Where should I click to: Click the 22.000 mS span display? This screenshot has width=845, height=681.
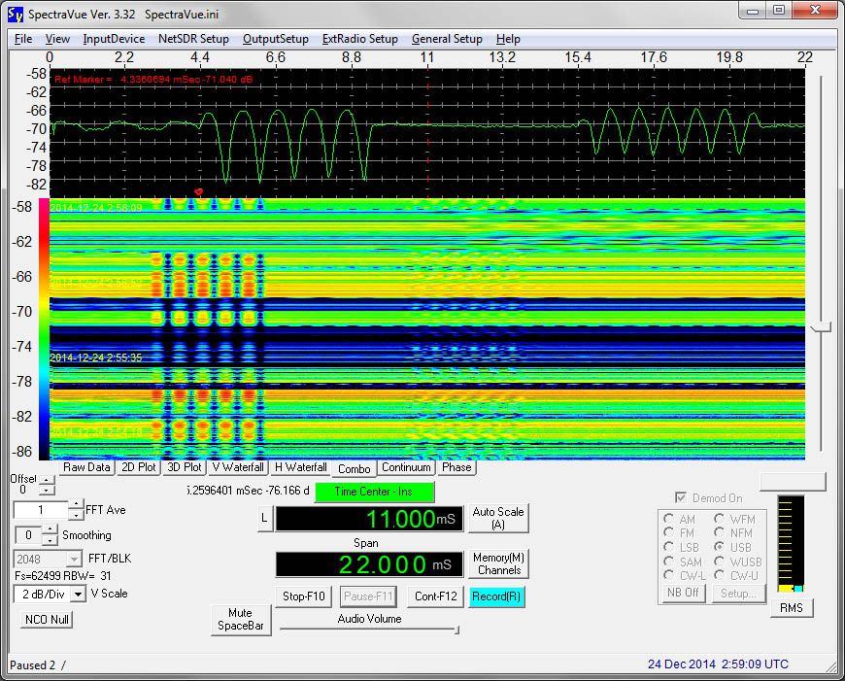pyautogui.click(x=369, y=565)
